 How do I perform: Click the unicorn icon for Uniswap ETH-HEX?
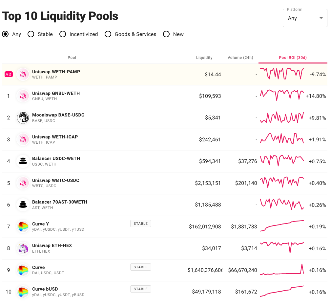23,248
